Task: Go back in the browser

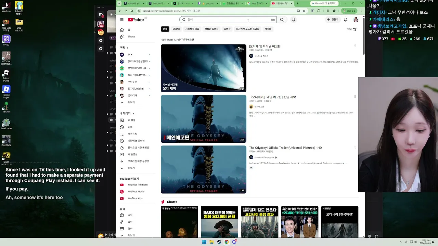Action: pos(119,11)
